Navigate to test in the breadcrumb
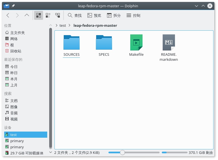This screenshot has height=160, width=218. click(63, 26)
